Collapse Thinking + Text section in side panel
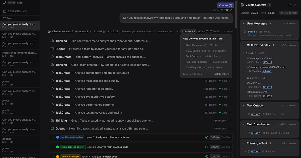This screenshot has height=158, width=301. click(244, 143)
